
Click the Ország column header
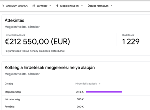(9, 84)
